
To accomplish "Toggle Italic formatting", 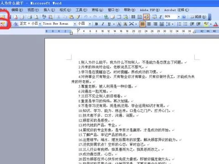I will click(103, 24).
